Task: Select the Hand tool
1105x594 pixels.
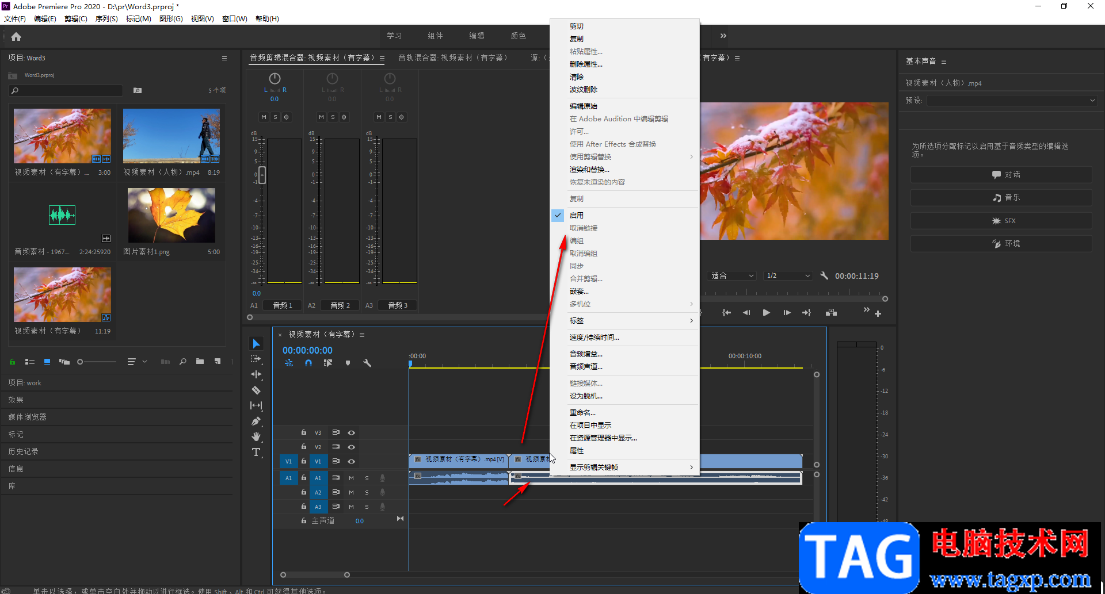Action: pos(256,437)
